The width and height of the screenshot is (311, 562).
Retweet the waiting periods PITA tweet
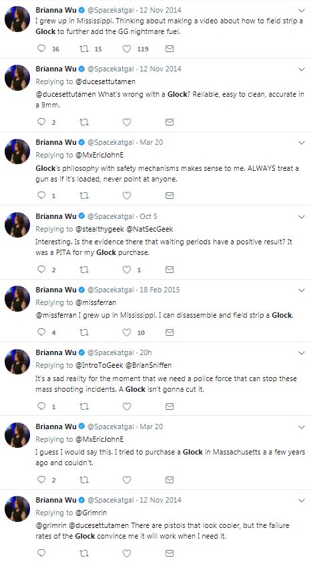point(84,270)
